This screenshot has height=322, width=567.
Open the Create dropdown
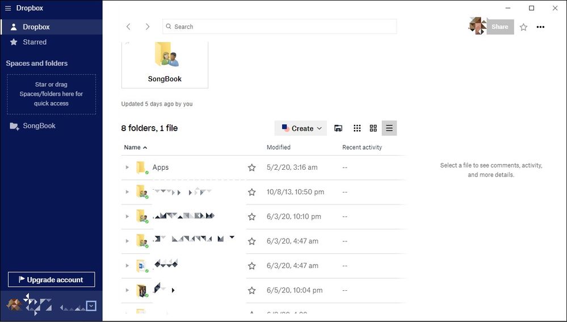301,128
